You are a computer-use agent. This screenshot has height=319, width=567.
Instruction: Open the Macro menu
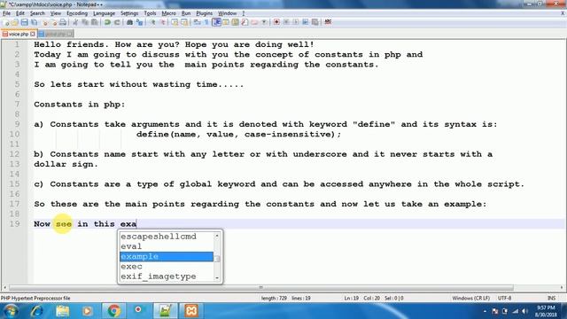pos(168,13)
